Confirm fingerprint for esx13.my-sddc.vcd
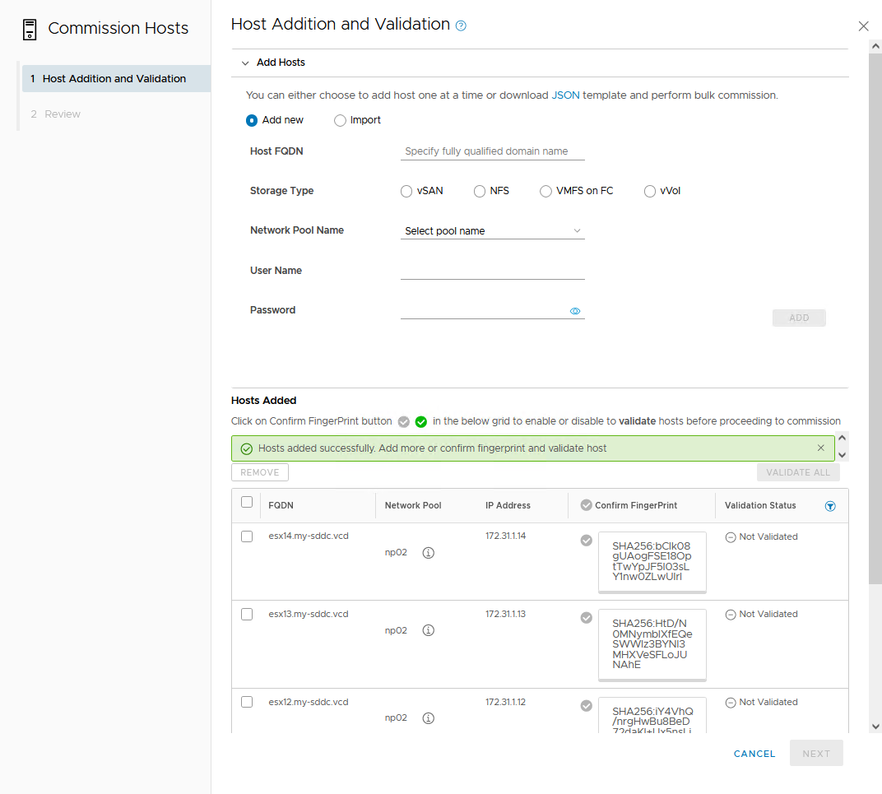This screenshot has width=882, height=794. point(586,618)
